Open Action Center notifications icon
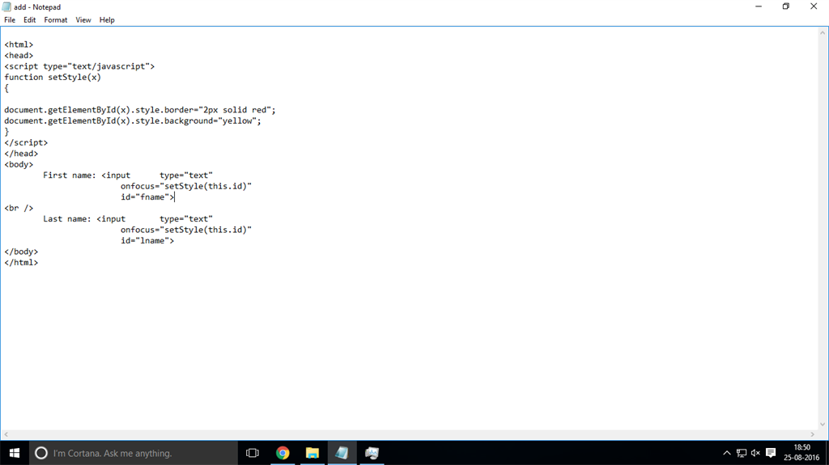Screen dimensions: 829x465 [x=771, y=453]
